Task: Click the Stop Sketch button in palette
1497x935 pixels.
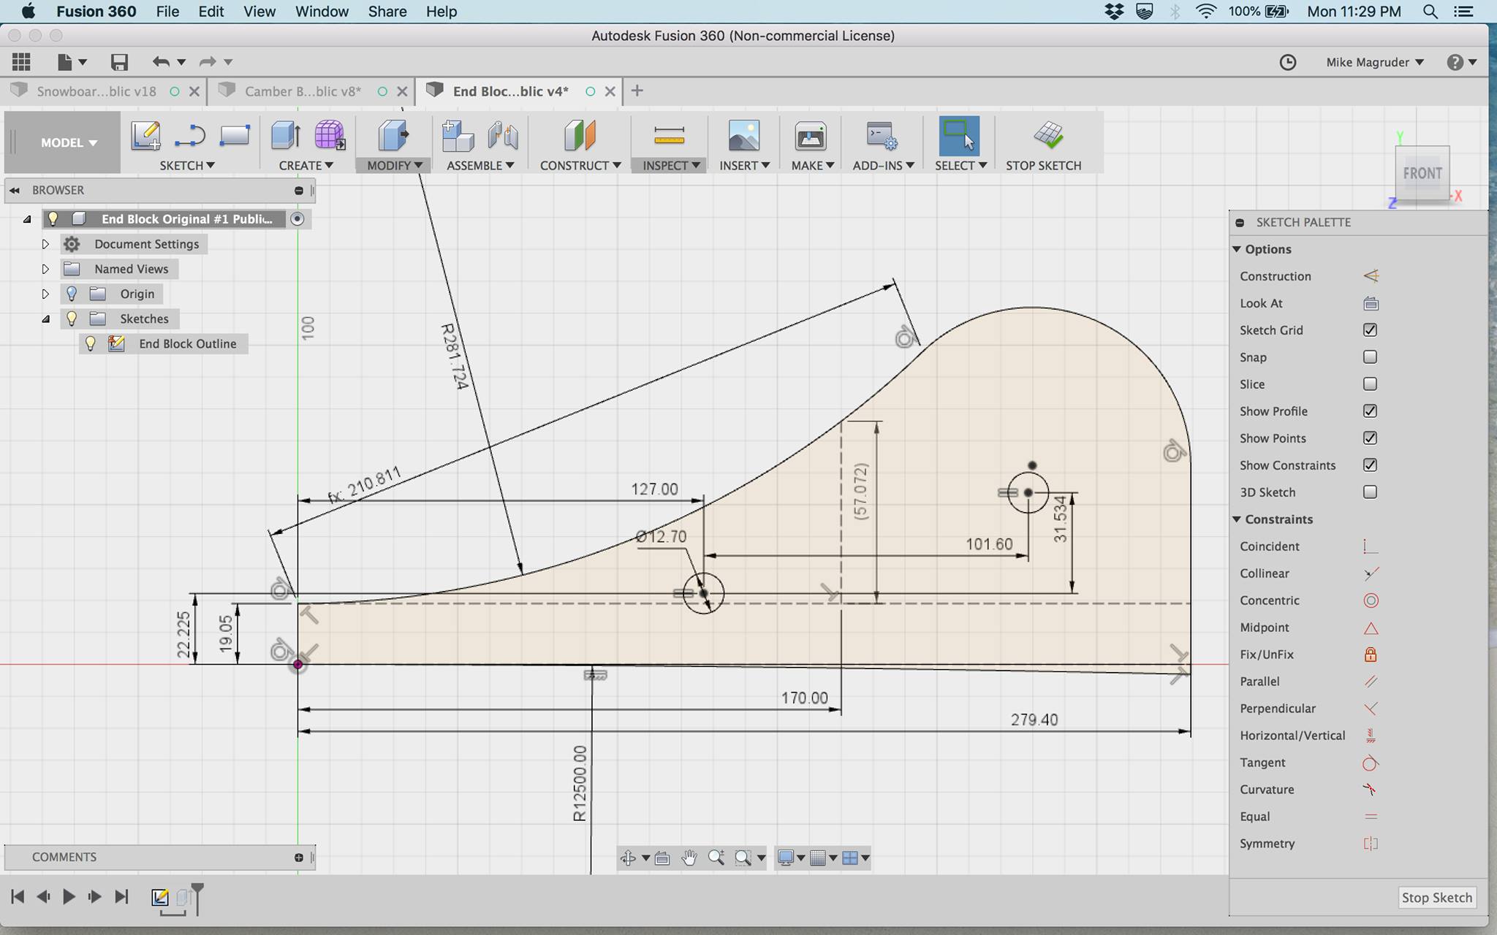Action: [1436, 898]
